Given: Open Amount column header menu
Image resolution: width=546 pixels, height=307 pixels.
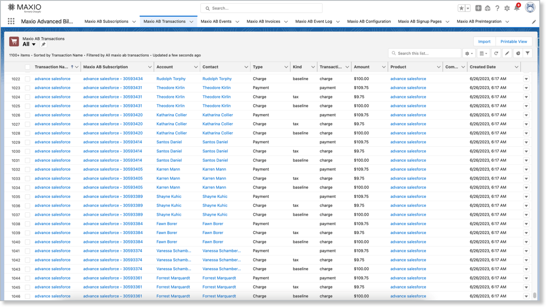Looking at the screenshot, I should (384, 67).
